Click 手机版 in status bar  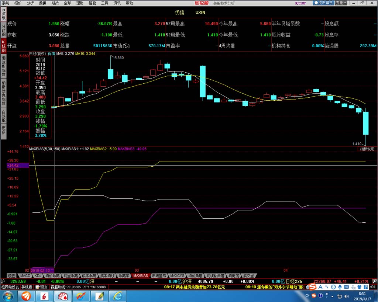pyautogui.click(x=27, y=287)
